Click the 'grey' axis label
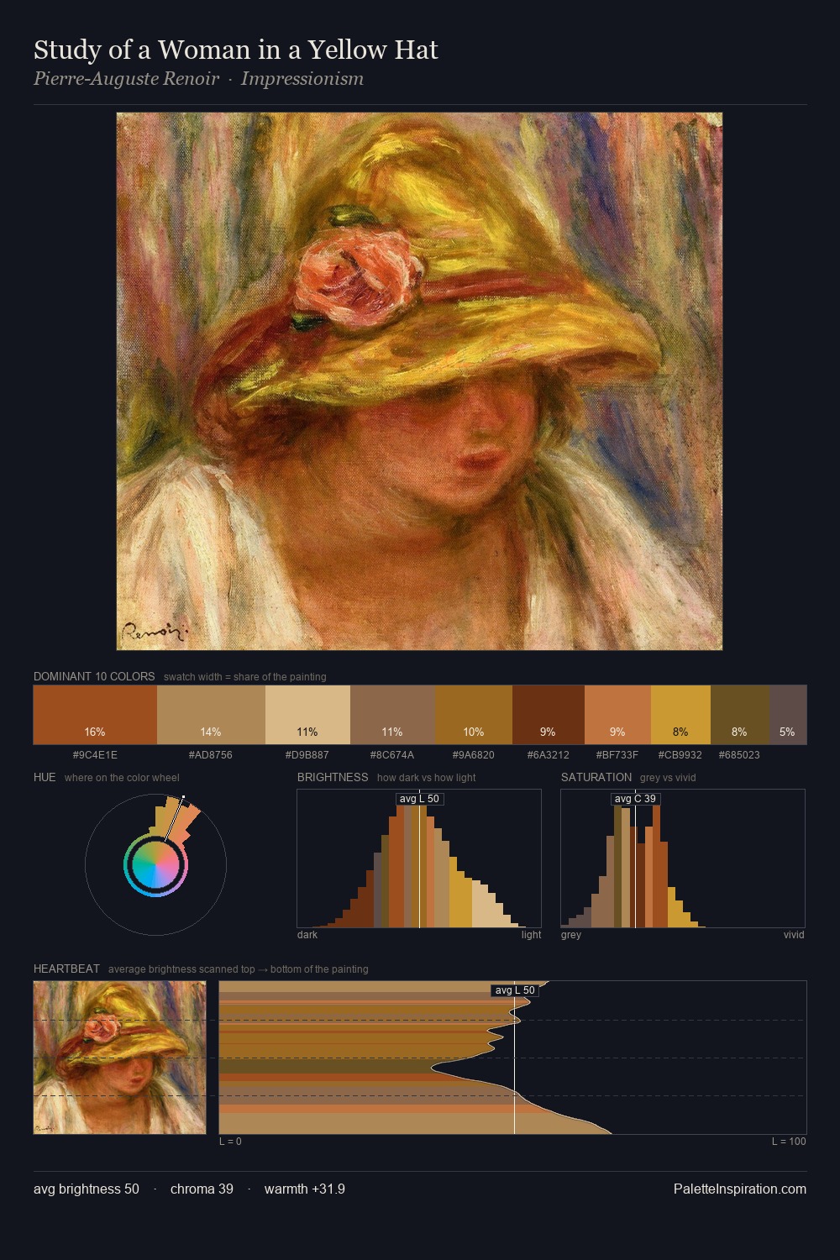 click(571, 935)
